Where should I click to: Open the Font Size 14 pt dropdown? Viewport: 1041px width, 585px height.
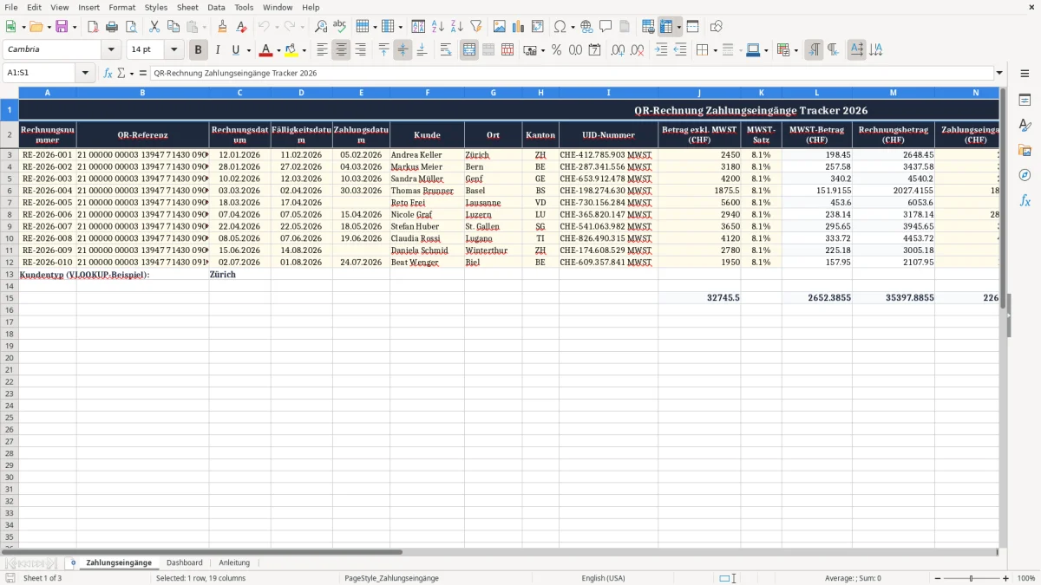(173, 49)
